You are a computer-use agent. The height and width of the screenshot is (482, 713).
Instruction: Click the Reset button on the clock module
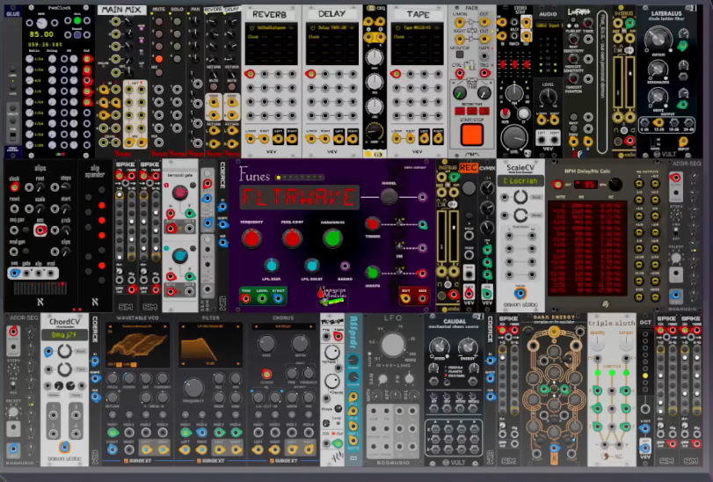pyautogui.click(x=77, y=34)
